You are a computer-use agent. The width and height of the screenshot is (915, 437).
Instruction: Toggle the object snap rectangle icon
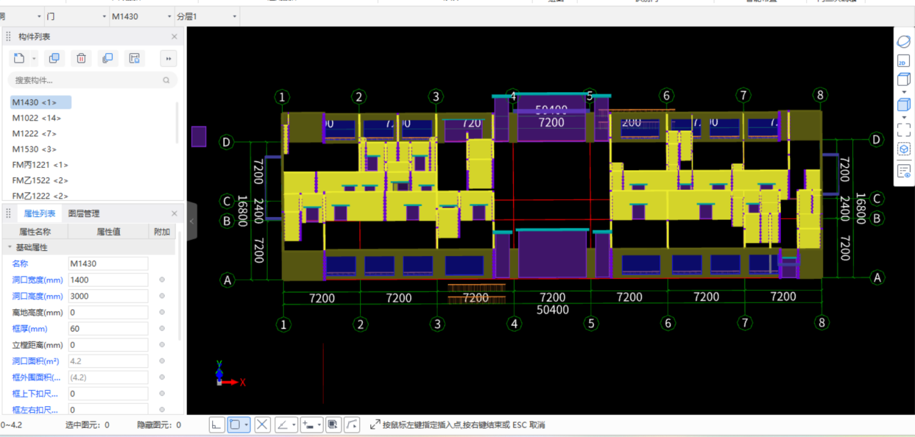pyautogui.click(x=235, y=424)
